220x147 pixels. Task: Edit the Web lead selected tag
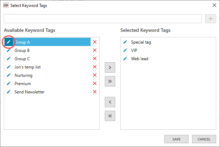125,59
